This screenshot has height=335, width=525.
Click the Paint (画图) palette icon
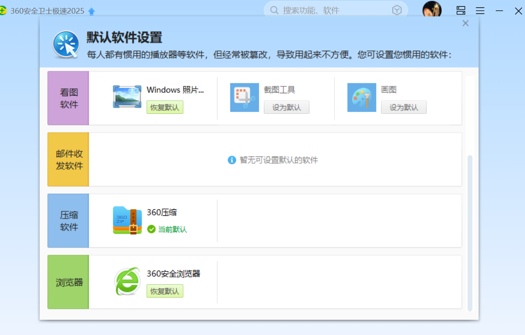[x=362, y=97]
